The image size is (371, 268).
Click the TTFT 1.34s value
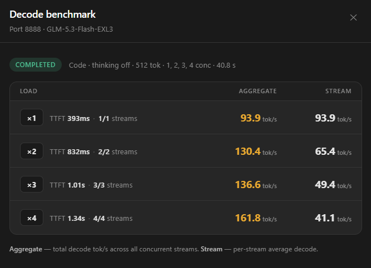(x=67, y=219)
